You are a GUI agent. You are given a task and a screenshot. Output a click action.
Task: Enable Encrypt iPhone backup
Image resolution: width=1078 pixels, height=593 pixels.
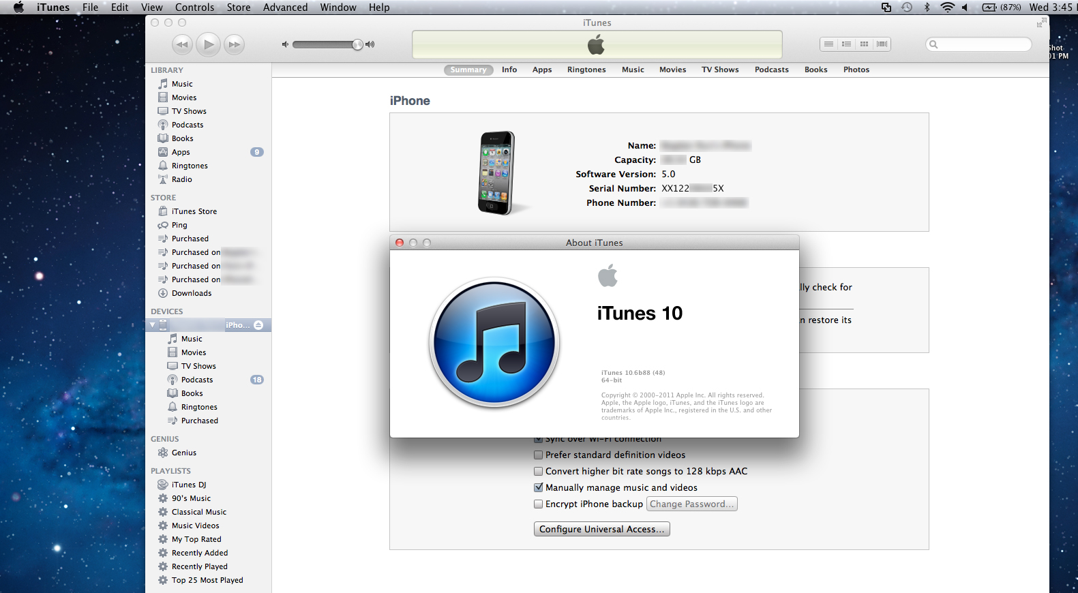point(539,504)
